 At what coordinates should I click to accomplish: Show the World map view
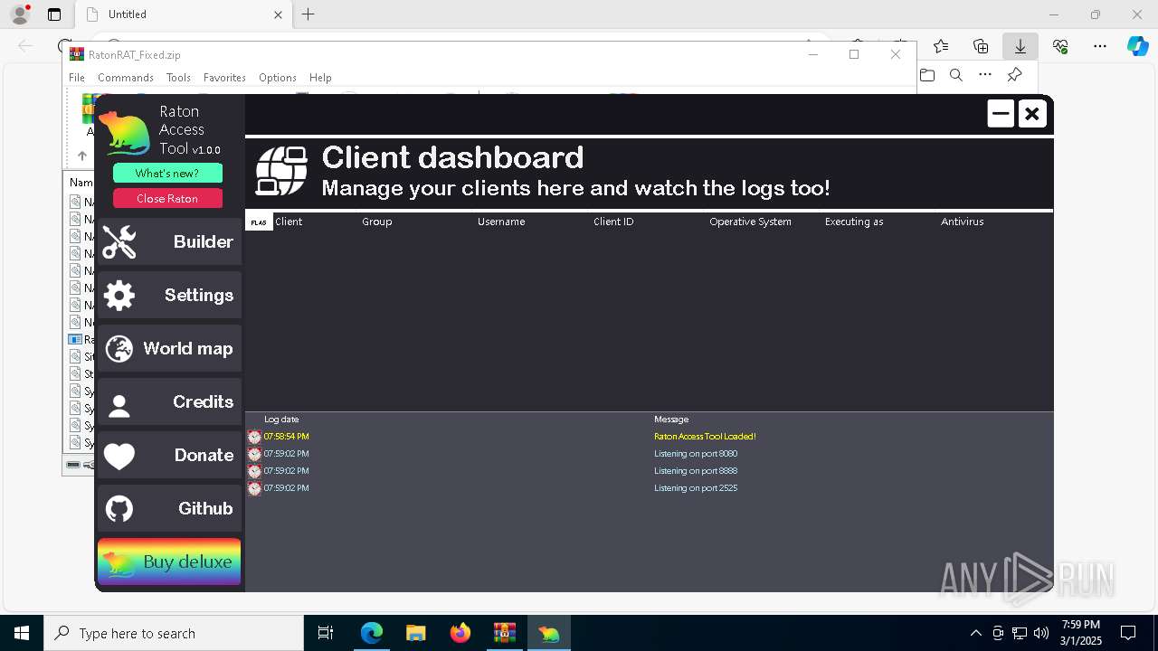169,349
